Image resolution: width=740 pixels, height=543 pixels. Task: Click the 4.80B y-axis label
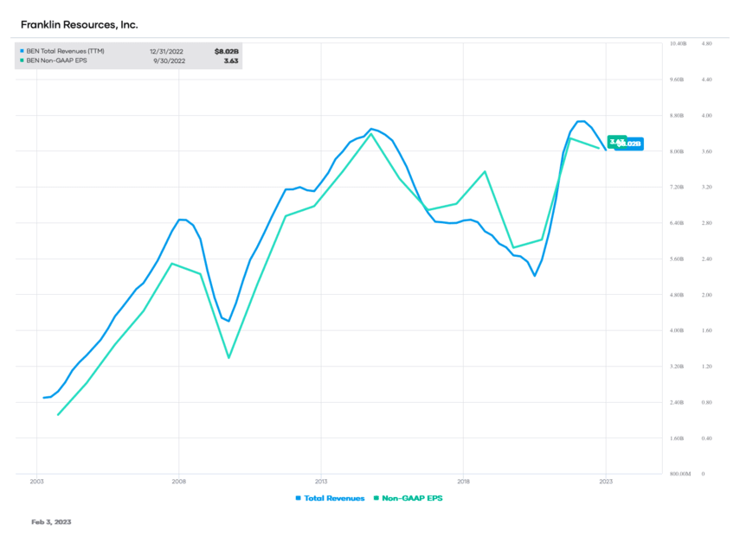point(677,295)
